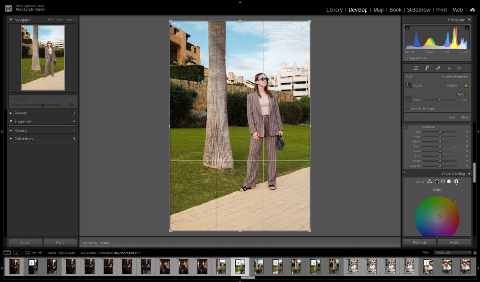Switch to Grid view in the filmstrip toolbar

[27, 252]
